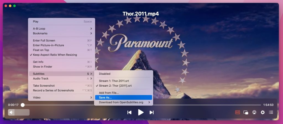This screenshot has height=124, width=283.
Task: Choose Enter Picture-in-Picture menu item
Action: tap(62, 45)
